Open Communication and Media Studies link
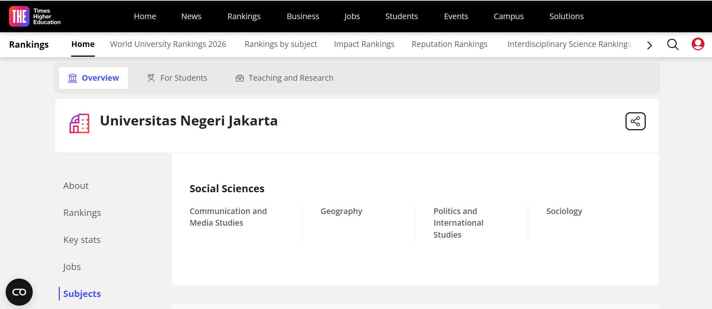Viewport: 712px width, 309px height. point(228,217)
